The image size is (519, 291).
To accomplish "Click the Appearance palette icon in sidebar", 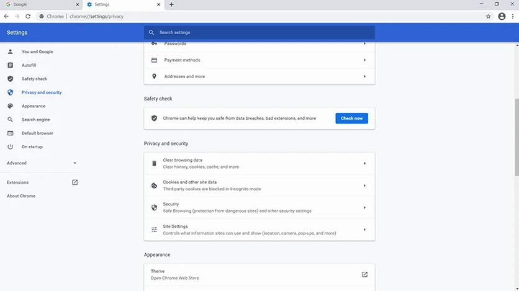I will pos(11,106).
